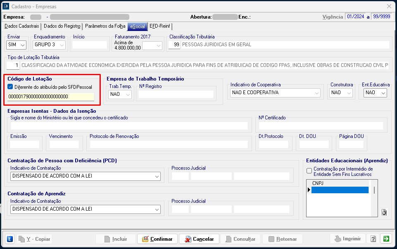Click the Código de Lotação input field
The height and width of the screenshot is (249, 397).
50,97
